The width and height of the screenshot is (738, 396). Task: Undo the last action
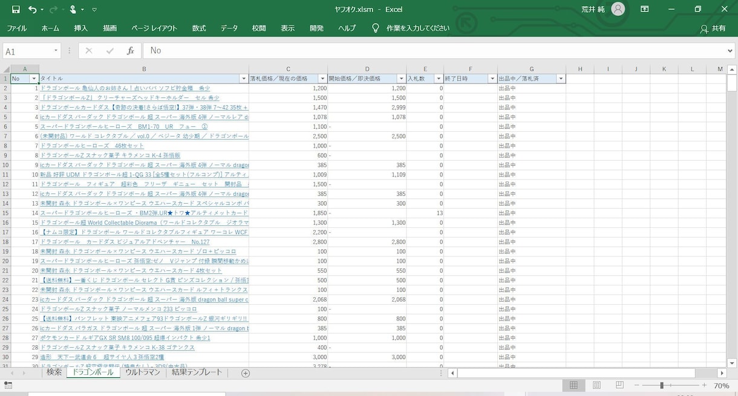tap(32, 9)
